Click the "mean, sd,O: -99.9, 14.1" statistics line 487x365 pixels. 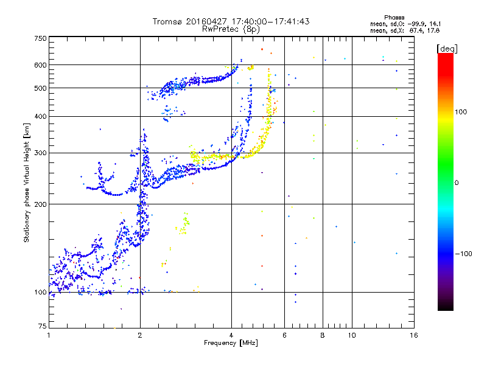coord(405,24)
